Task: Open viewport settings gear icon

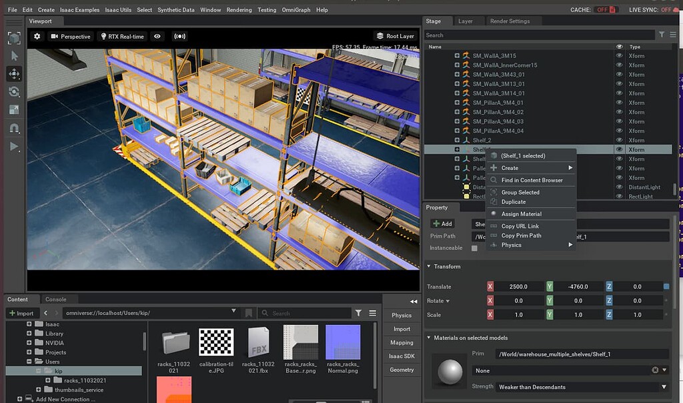Action: tap(37, 36)
